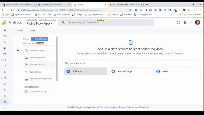This screenshot has width=204, height=115.
Task: Click the Analytics home footer link
Action: [91, 107]
